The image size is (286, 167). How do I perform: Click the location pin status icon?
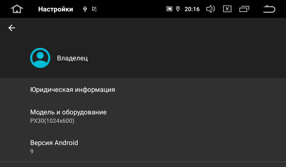(178, 9)
